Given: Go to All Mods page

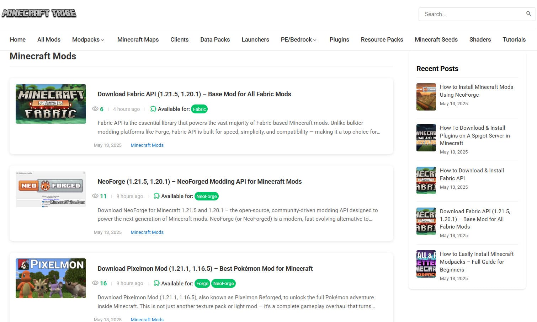Looking at the screenshot, I should coord(49,39).
